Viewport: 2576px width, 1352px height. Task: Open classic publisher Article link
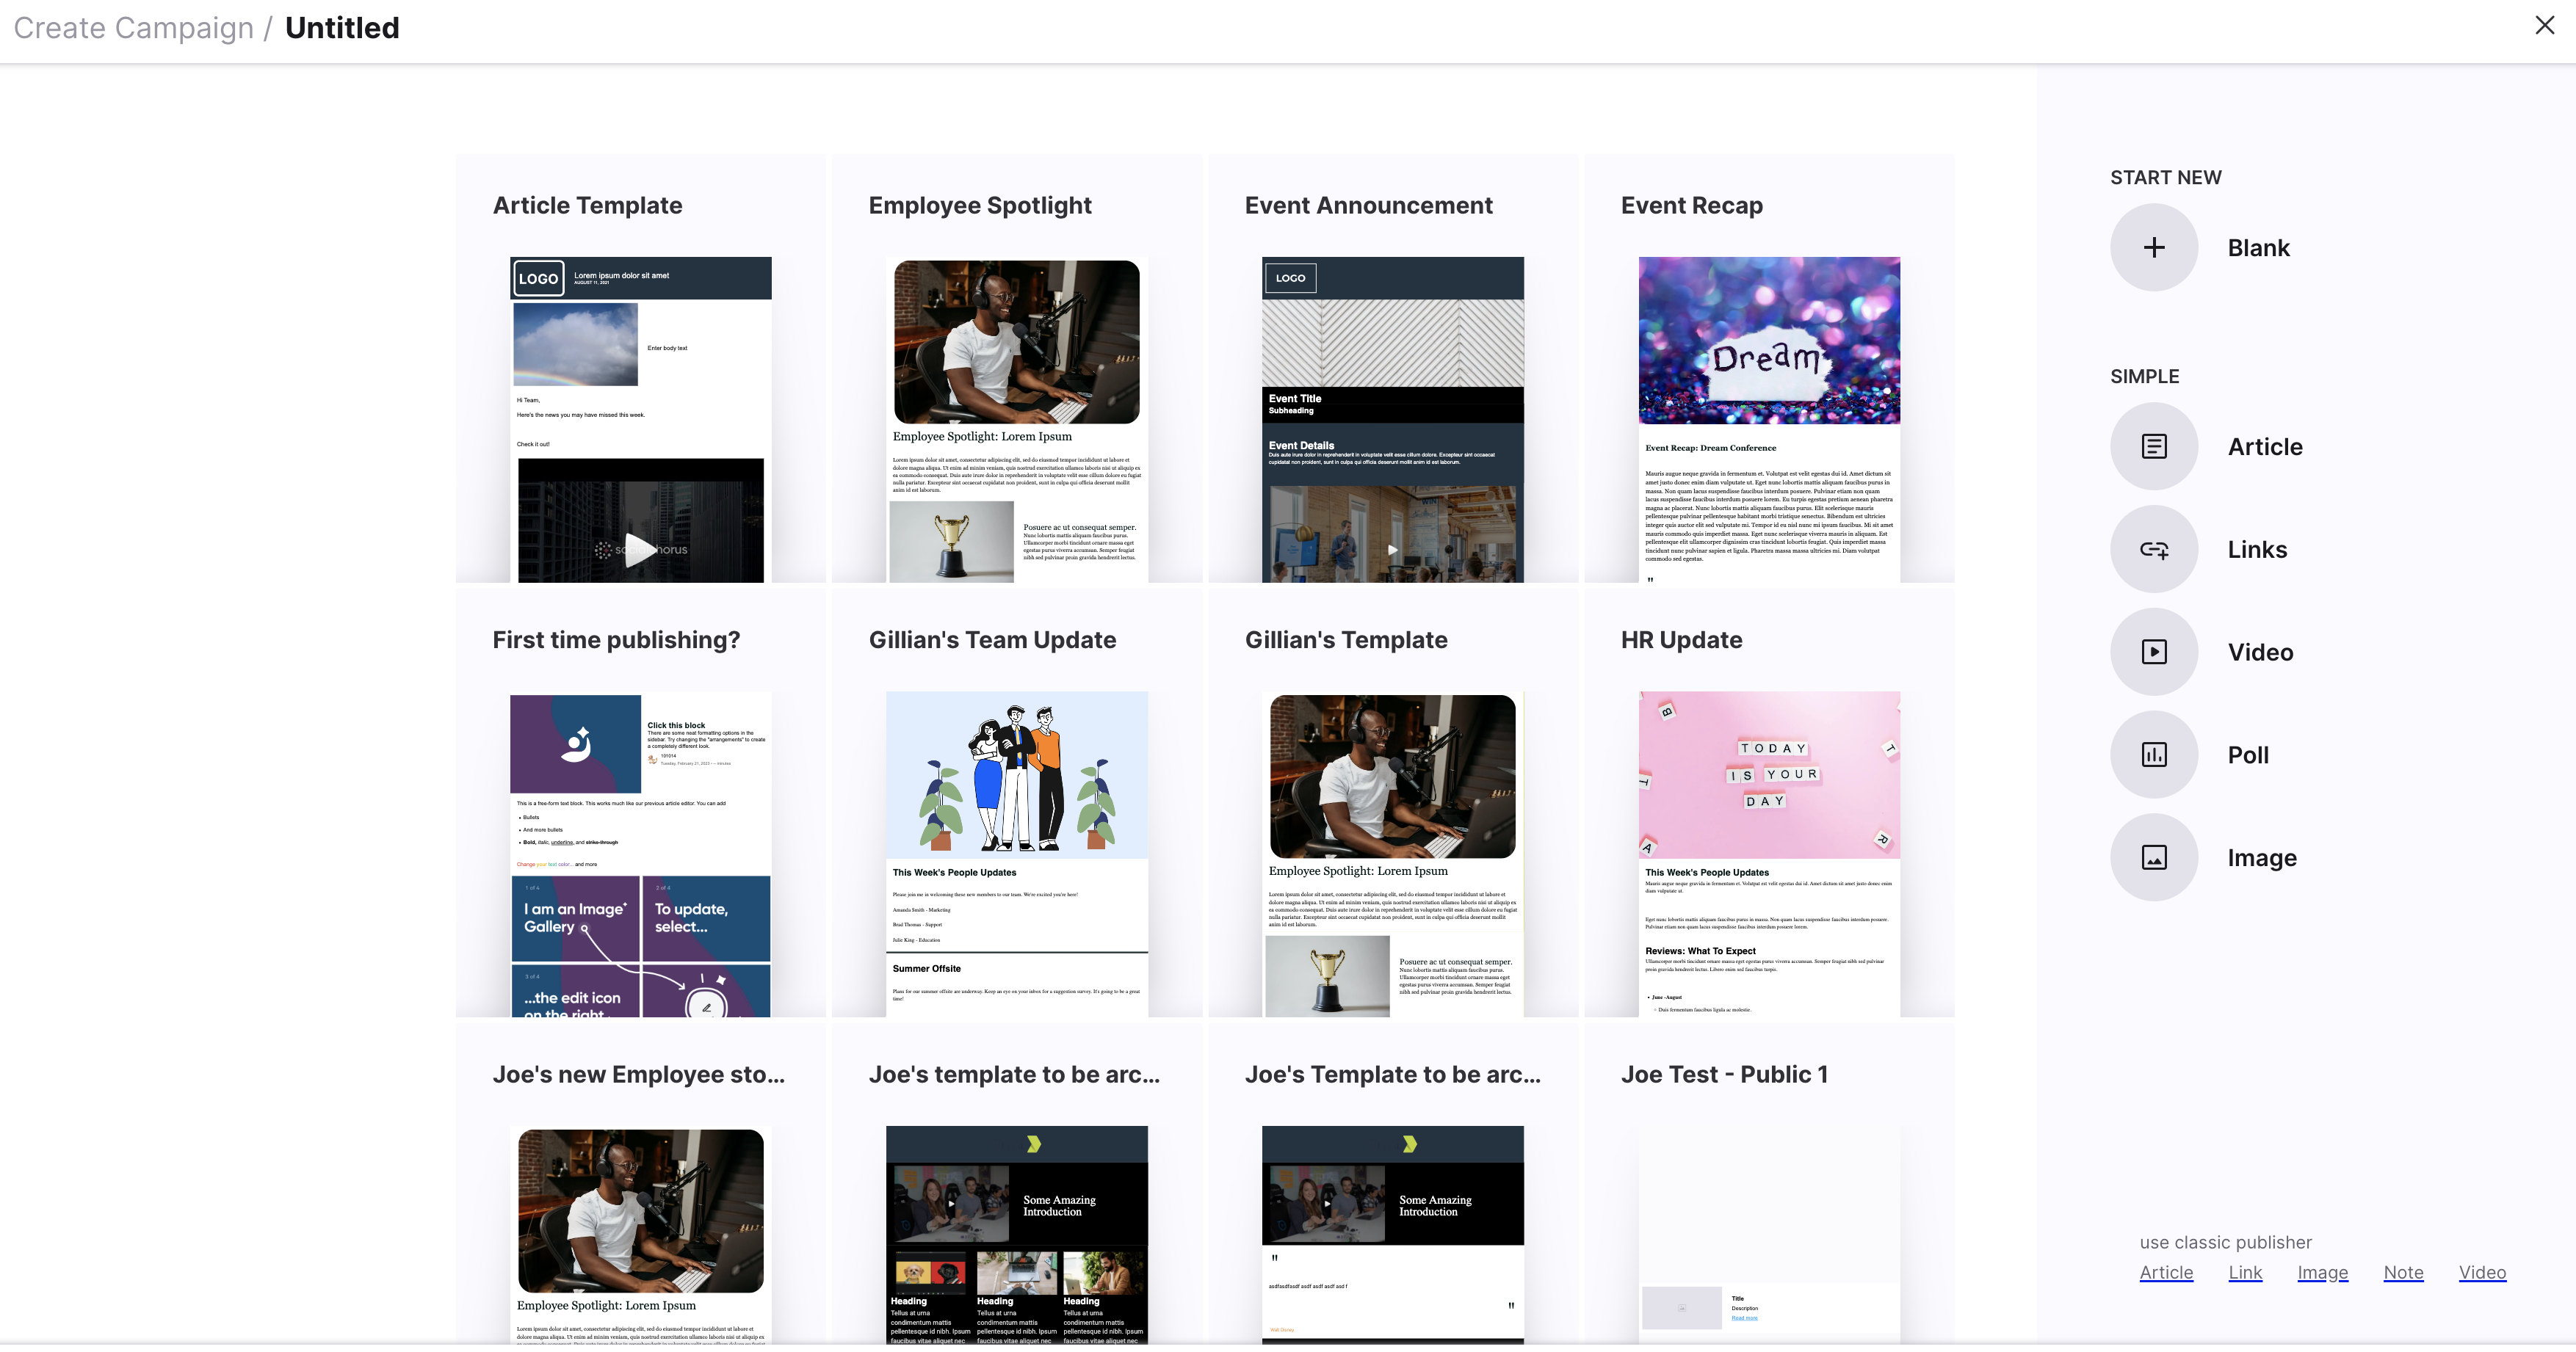coord(2165,1272)
